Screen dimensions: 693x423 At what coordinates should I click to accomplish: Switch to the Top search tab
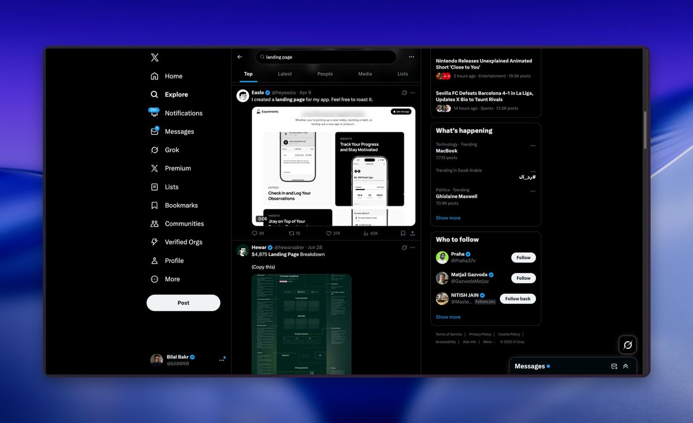coord(248,74)
